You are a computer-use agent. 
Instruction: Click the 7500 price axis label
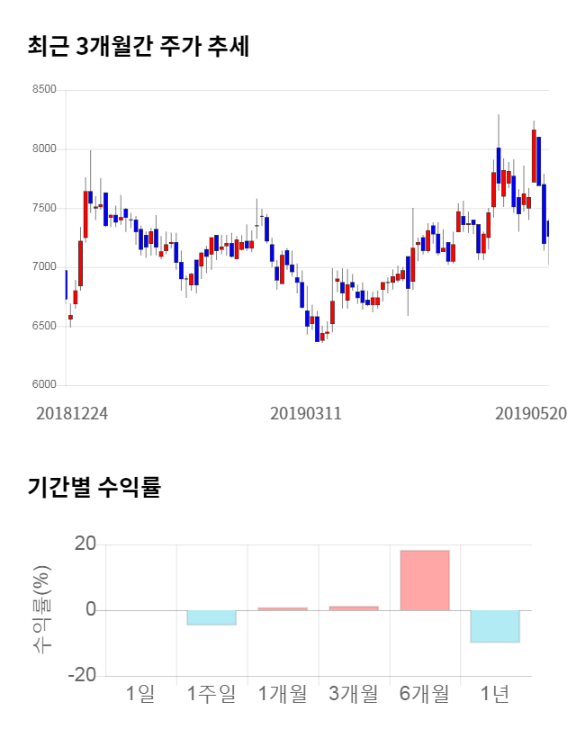pyautogui.click(x=43, y=208)
